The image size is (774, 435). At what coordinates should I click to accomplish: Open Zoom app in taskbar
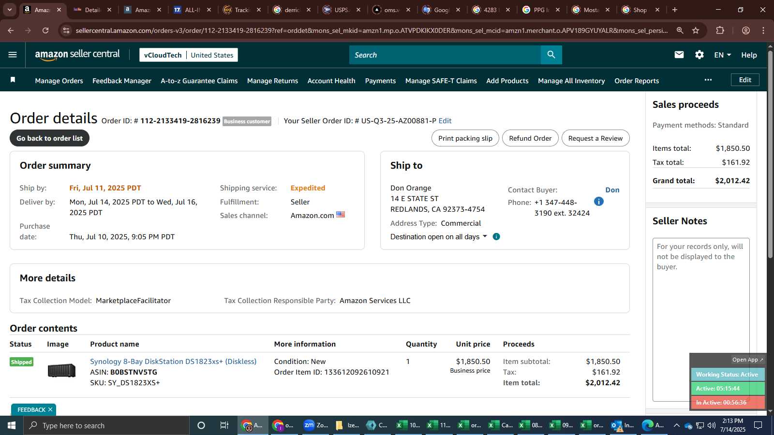pos(316,425)
